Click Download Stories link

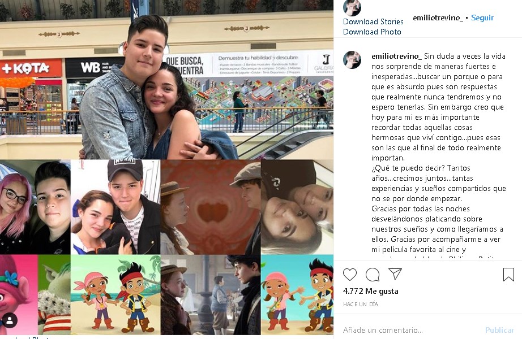point(373,21)
